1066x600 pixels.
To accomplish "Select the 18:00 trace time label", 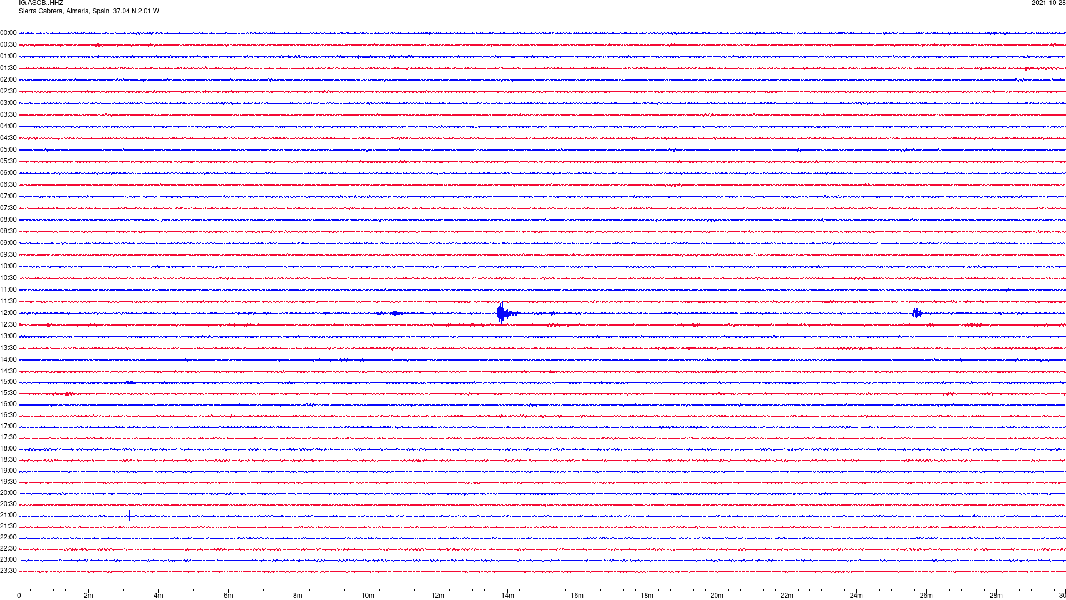I will [x=8, y=448].
